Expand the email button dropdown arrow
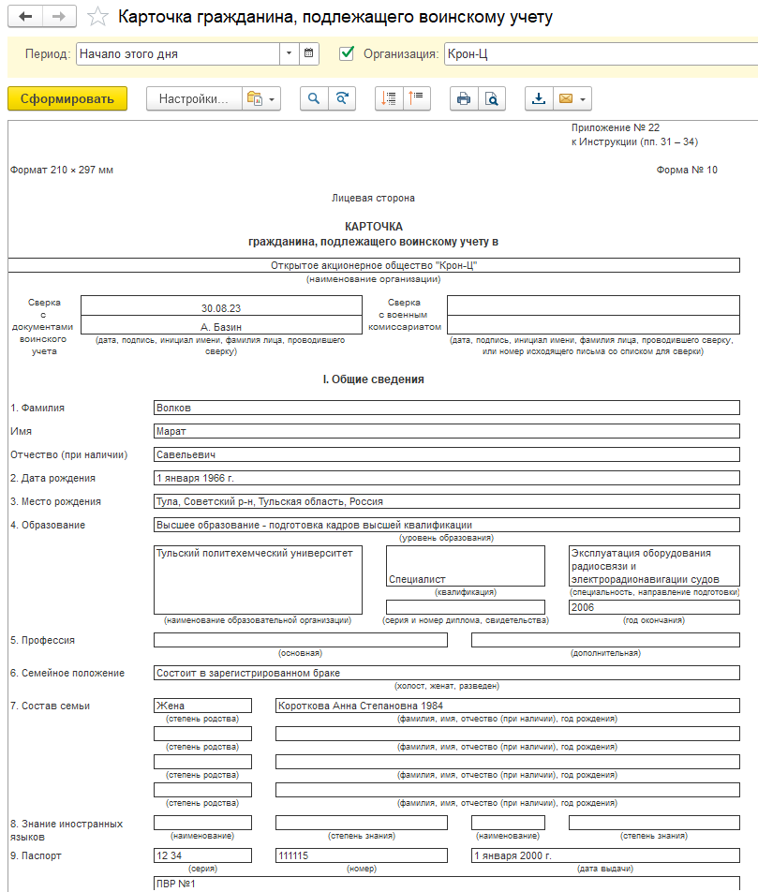 [584, 99]
